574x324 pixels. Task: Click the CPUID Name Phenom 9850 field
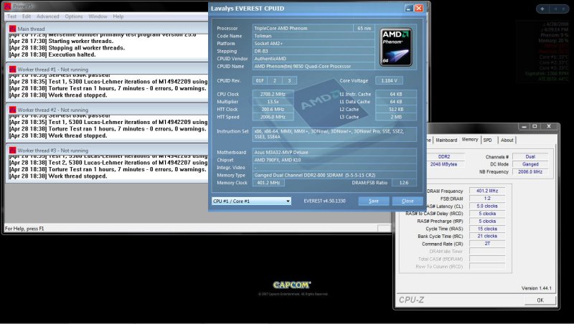coord(314,66)
